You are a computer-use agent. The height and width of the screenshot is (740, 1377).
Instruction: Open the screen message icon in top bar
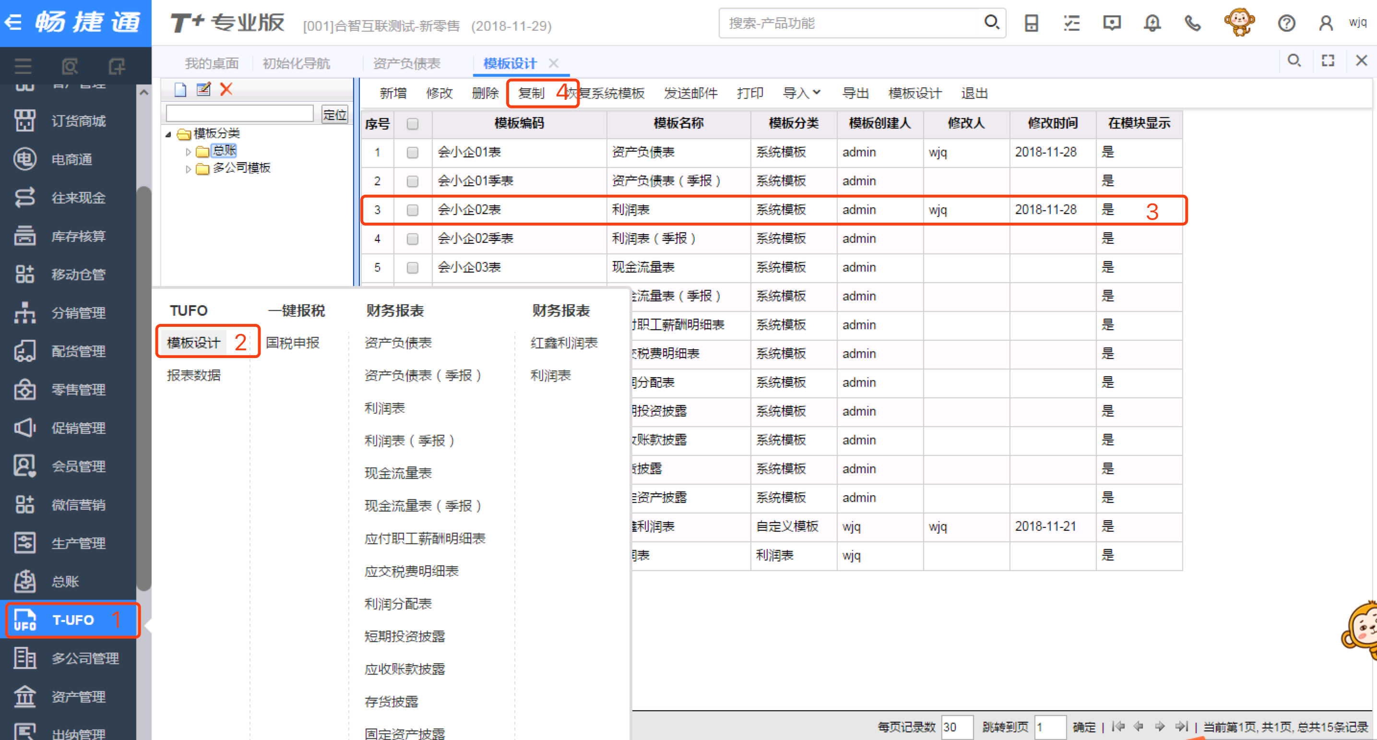tap(1112, 23)
